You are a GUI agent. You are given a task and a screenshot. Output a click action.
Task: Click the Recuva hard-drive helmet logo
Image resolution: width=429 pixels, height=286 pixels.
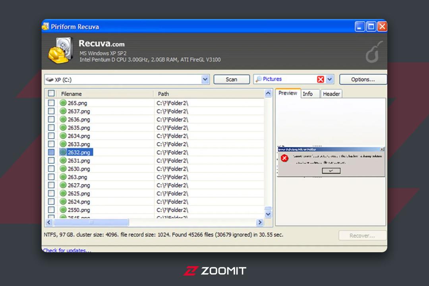[x=61, y=50]
